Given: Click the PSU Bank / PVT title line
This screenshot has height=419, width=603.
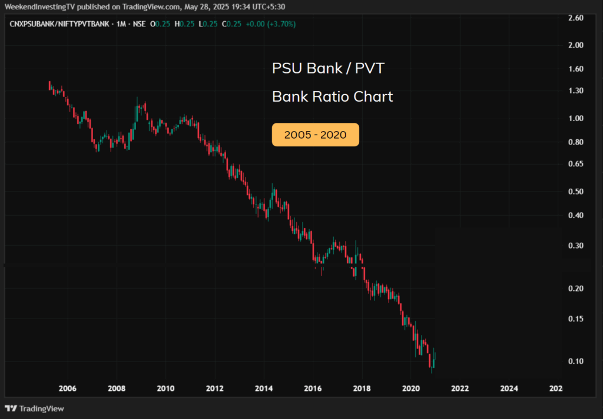Looking at the screenshot, I should pos(328,69).
